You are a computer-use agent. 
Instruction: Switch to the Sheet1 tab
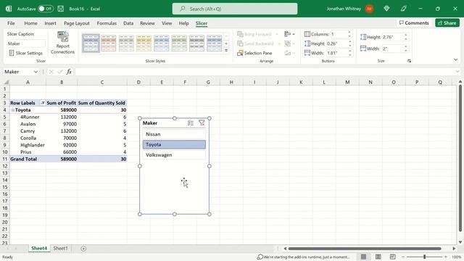coord(60,248)
